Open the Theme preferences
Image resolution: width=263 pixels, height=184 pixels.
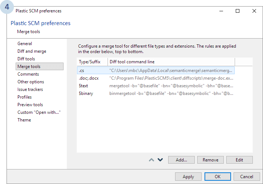click(24, 120)
